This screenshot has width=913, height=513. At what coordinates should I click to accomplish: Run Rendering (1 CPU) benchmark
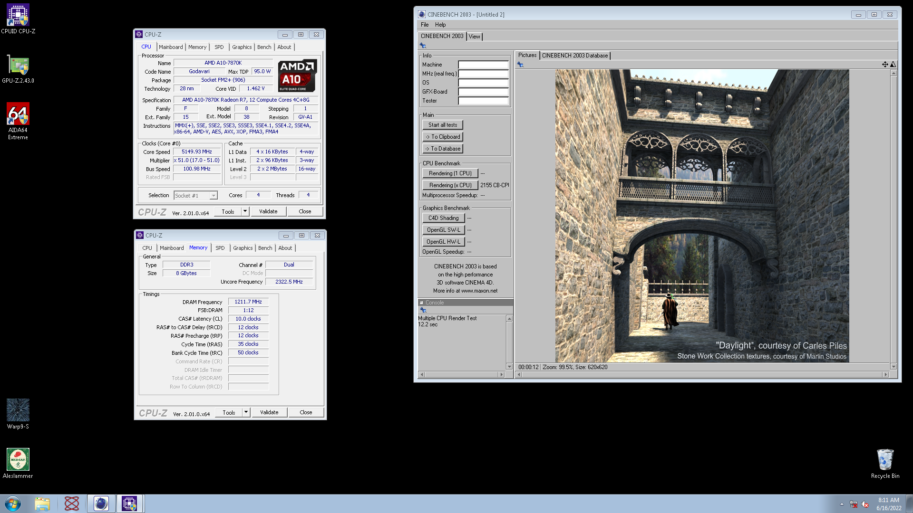click(x=450, y=173)
